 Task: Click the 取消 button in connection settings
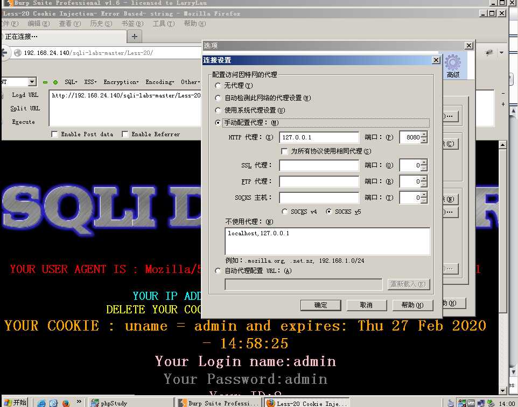[366, 305]
